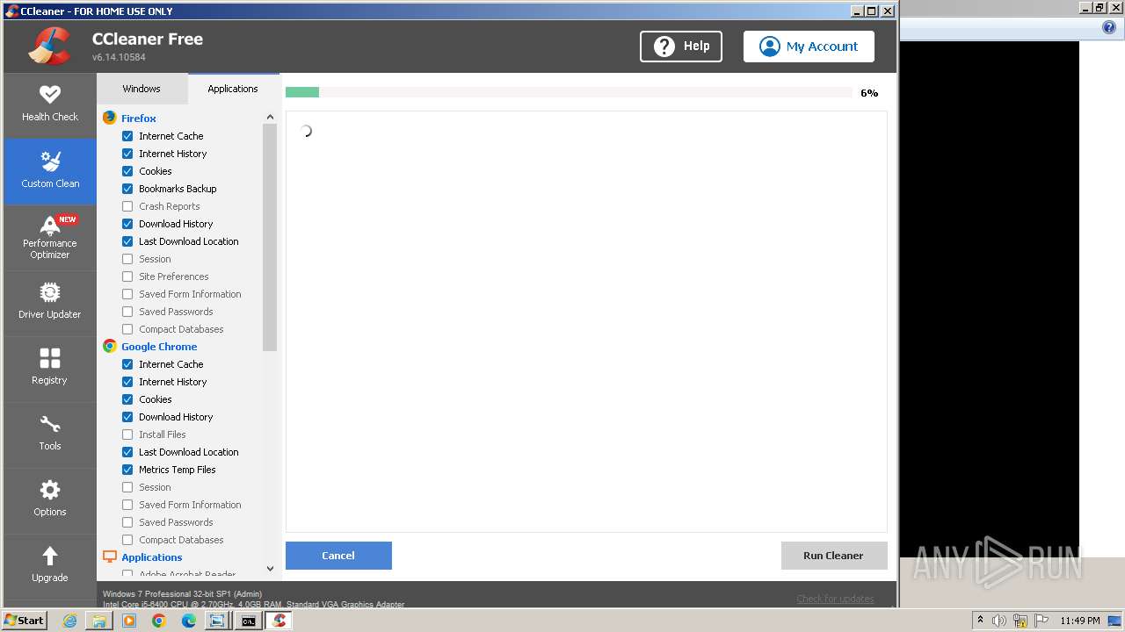Open the Windows Start button

coord(25,620)
